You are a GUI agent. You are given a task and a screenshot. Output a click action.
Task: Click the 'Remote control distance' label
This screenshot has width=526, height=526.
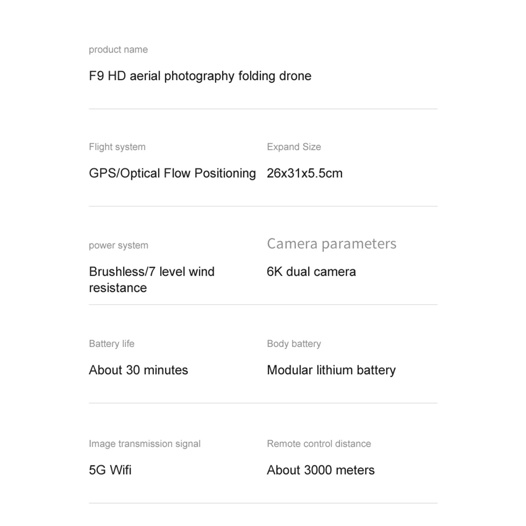click(319, 444)
